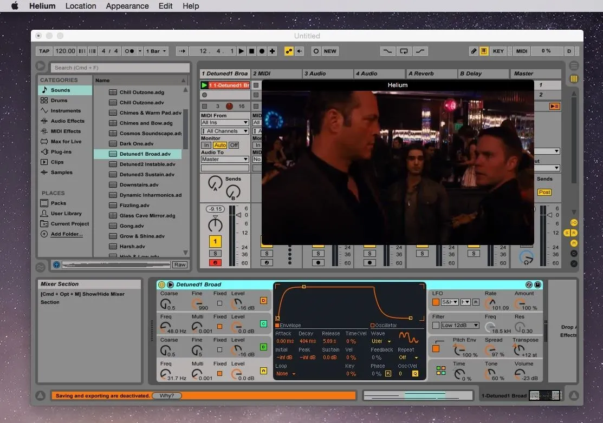Launch the 1-Detuned1 Br clip
Screen dimensions: 603x423
coord(204,85)
